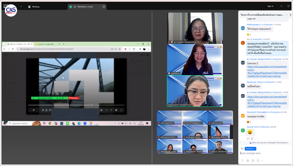Select Piangrawee Nantawong's video tile
The image size is (293, 166).
tap(195, 91)
